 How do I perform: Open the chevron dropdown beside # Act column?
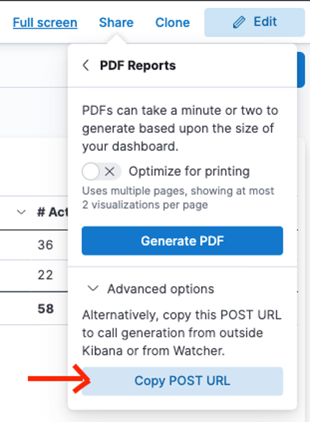21,212
